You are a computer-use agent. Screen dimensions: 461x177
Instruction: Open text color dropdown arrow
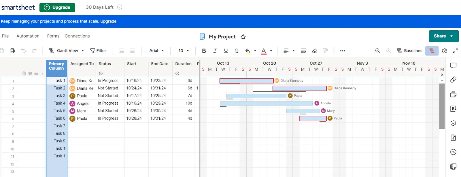tap(271, 51)
